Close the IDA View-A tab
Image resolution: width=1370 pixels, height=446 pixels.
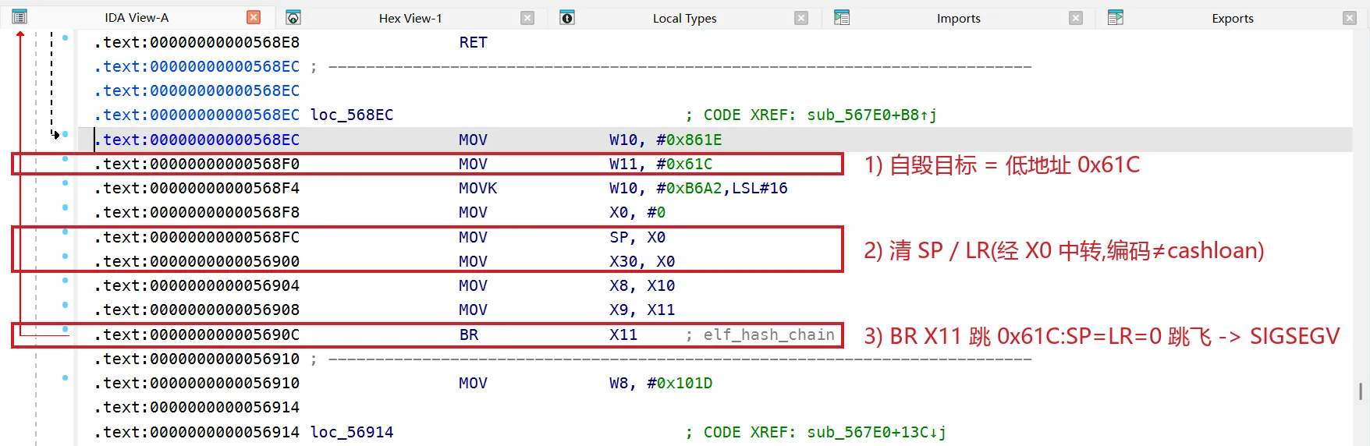(254, 17)
